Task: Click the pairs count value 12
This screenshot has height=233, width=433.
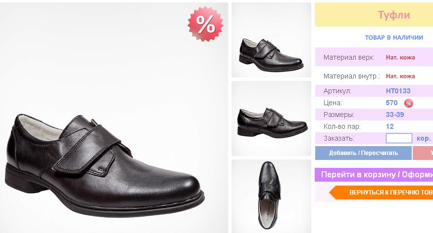Action: pos(390,126)
